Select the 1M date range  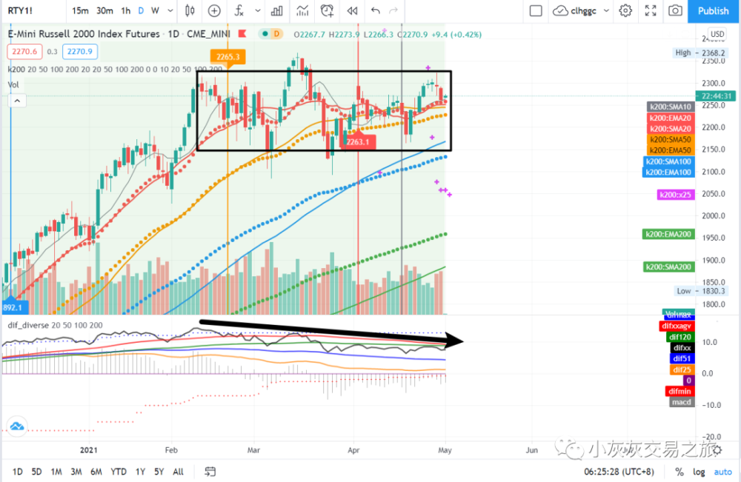(56, 472)
